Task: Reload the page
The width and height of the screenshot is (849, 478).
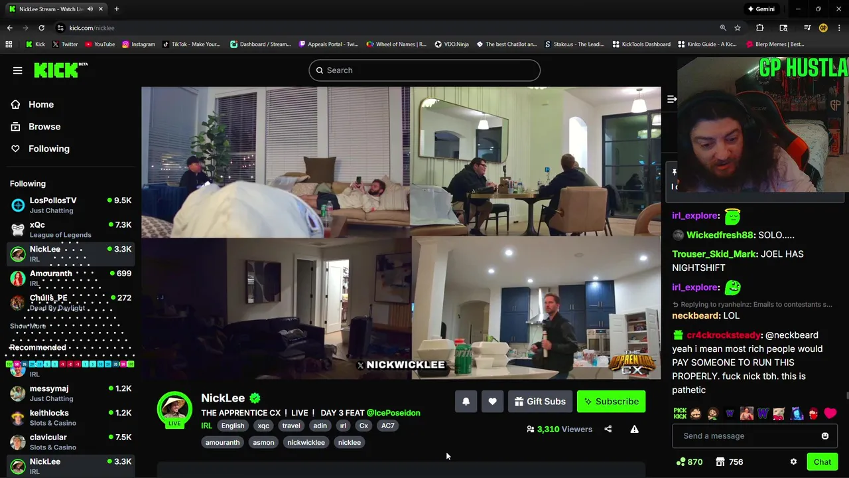Action: [41, 28]
